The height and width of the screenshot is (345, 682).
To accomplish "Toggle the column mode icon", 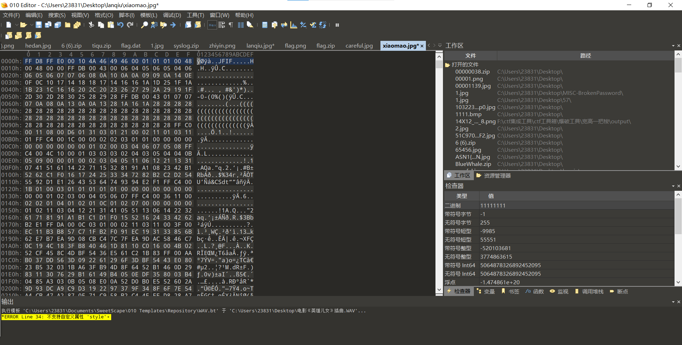I will (240, 25).
